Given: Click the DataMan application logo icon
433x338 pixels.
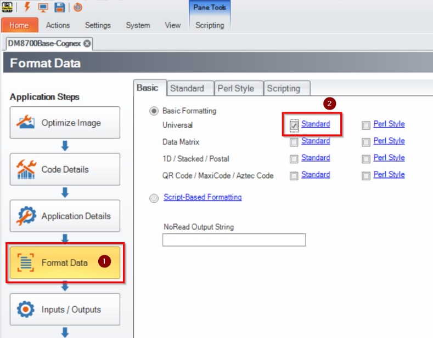Looking at the screenshot, I should (8, 7).
